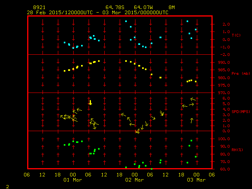Image resolution: width=252 pixels, height=189 pixels.
Task: Pick the 02 Mar date label
Action: 134,180
